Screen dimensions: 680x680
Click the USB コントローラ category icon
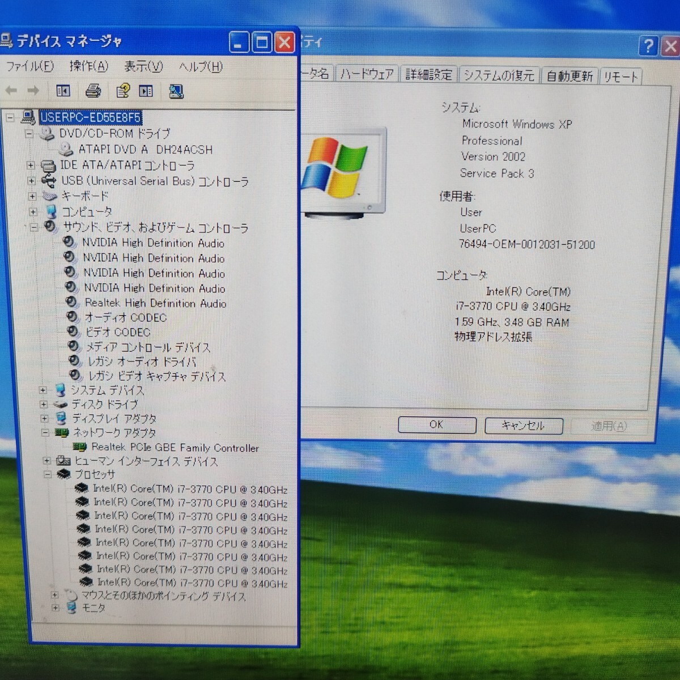49,181
